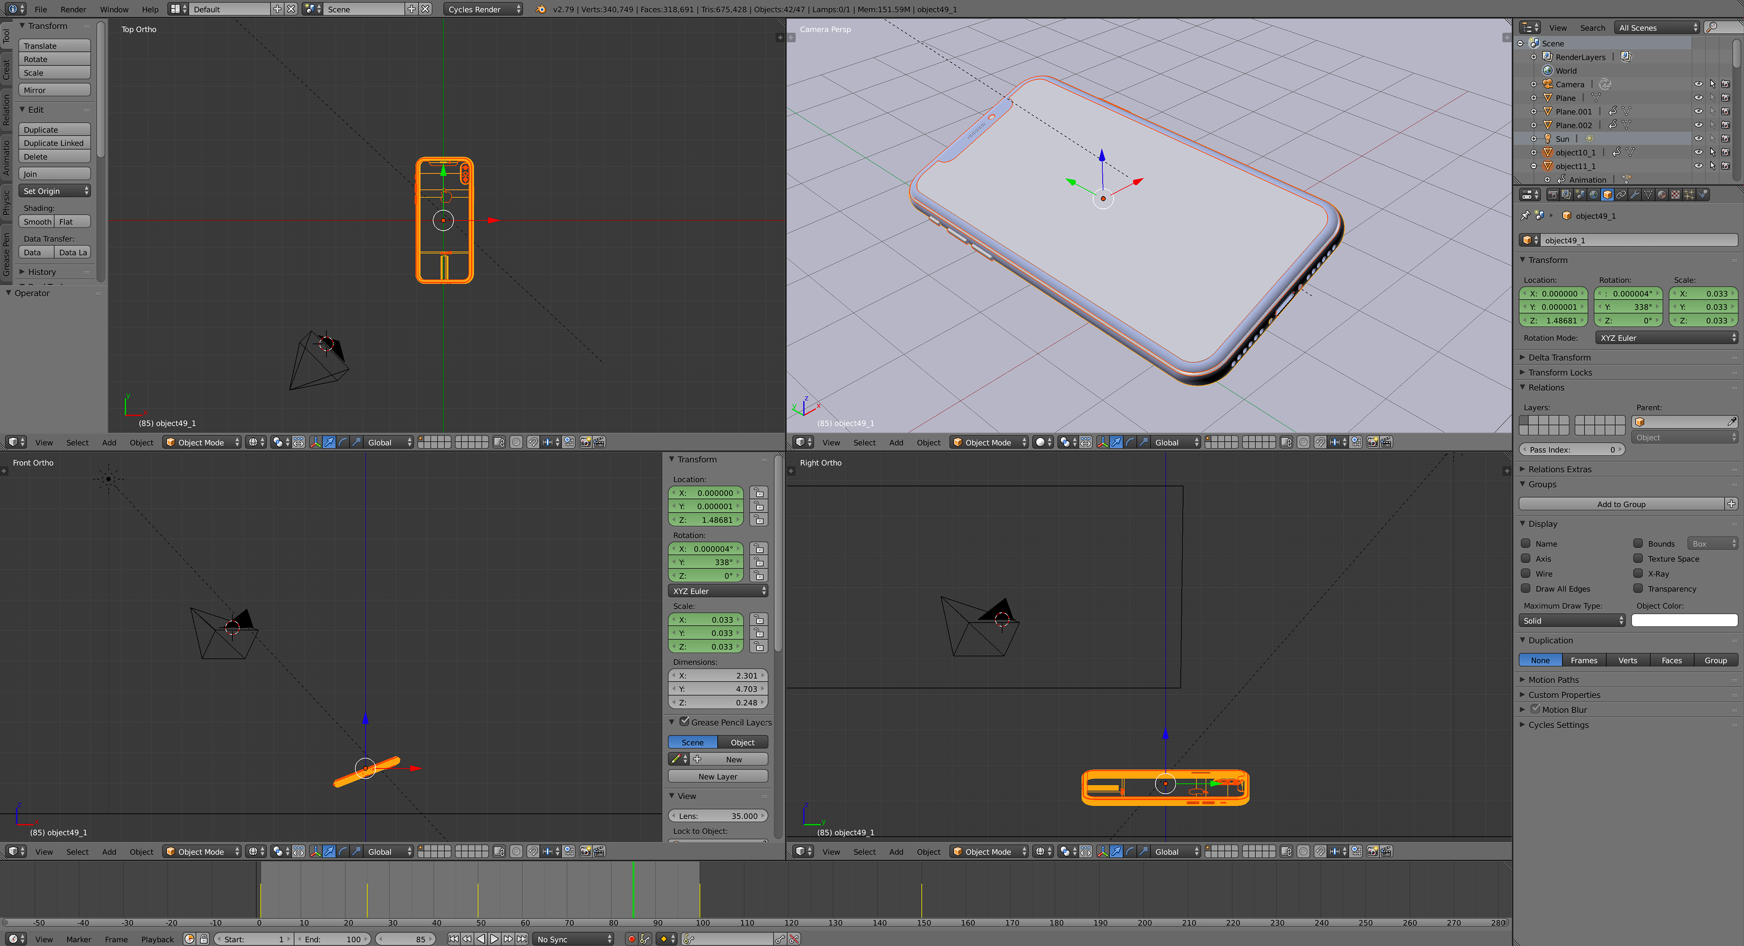Open the Render menu in top bar
The image size is (1744, 946).
pyautogui.click(x=73, y=10)
